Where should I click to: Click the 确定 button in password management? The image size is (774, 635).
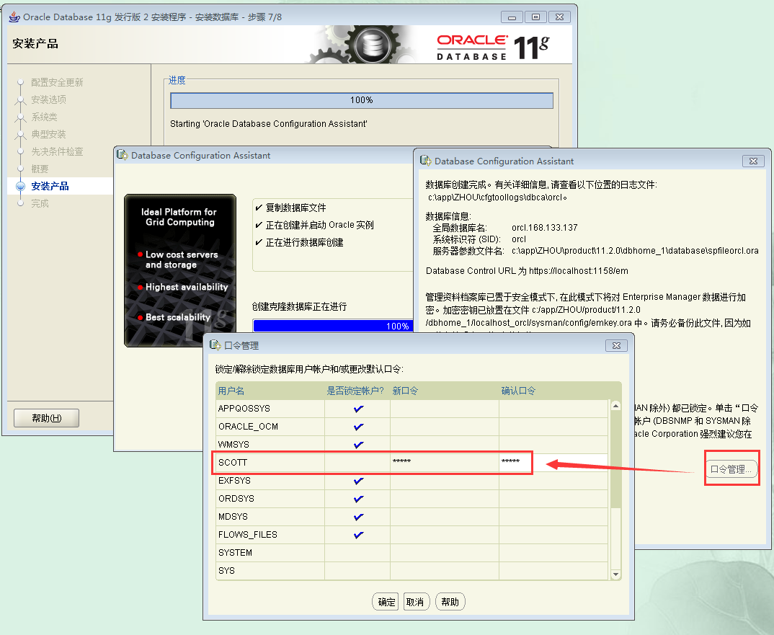click(386, 602)
